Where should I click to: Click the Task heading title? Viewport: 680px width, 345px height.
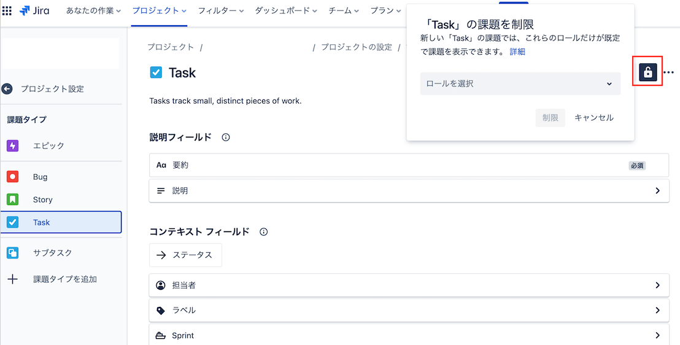click(x=182, y=72)
